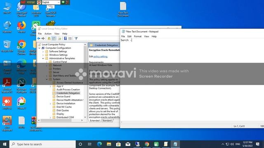Open Microsoft Edge from the taskbar

click(99, 144)
